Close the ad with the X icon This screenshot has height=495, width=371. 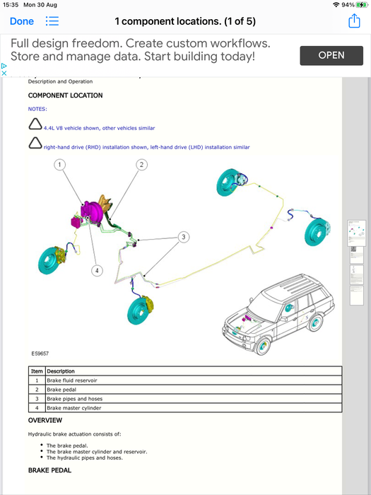pos(4,74)
